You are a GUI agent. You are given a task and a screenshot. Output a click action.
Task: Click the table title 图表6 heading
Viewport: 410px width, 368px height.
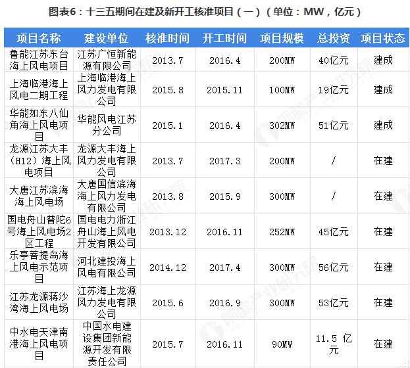click(x=205, y=12)
